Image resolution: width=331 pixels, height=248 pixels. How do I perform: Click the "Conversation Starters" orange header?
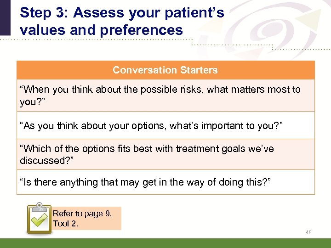(x=165, y=70)
